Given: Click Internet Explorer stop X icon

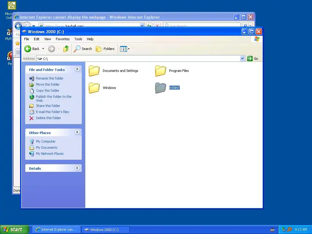Looking at the screenshot, I should click(x=157, y=26).
